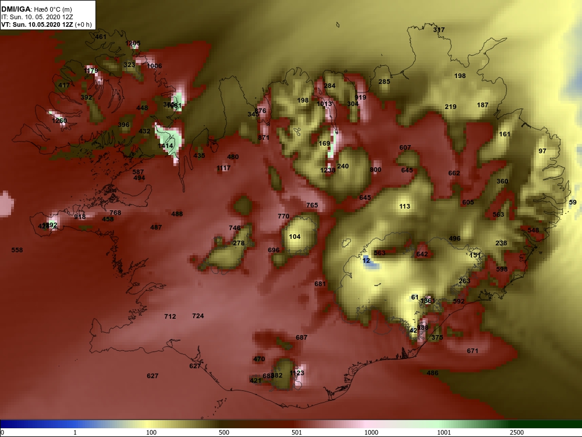Click the map value 187
The image size is (582, 437).
tap(482, 105)
